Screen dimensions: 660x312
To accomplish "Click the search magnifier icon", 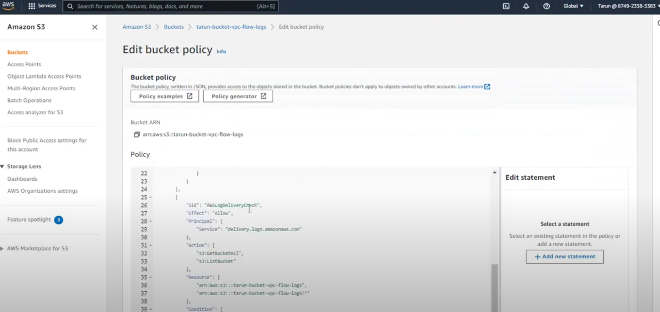I will [x=70, y=6].
